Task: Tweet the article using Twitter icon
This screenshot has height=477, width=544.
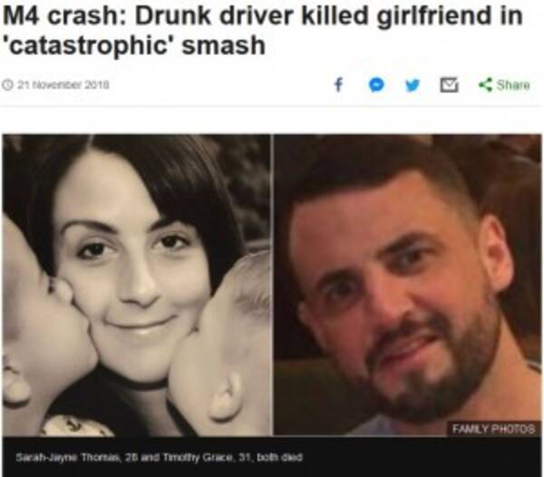Action: [413, 84]
